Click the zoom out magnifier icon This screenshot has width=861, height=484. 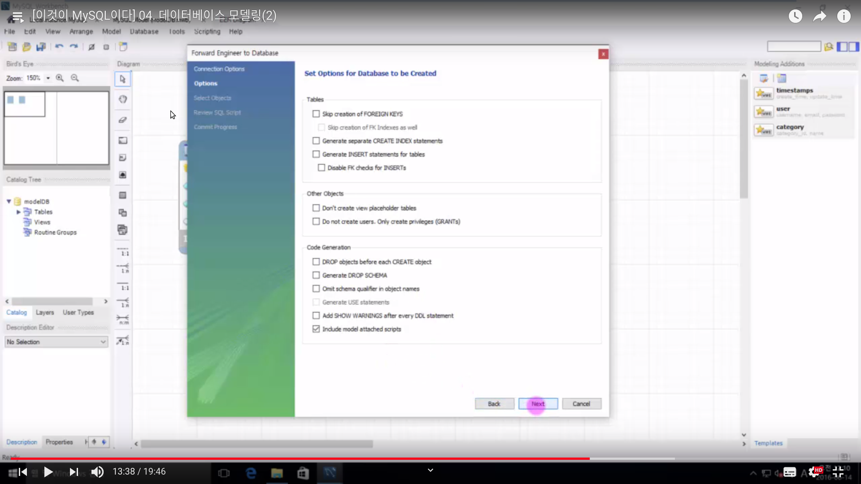(x=75, y=78)
